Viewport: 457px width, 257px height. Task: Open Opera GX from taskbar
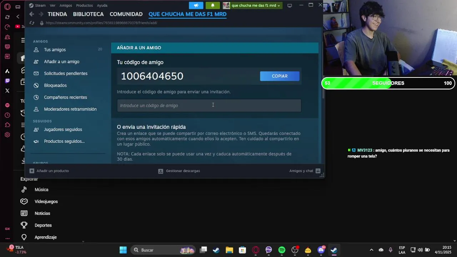click(x=256, y=250)
